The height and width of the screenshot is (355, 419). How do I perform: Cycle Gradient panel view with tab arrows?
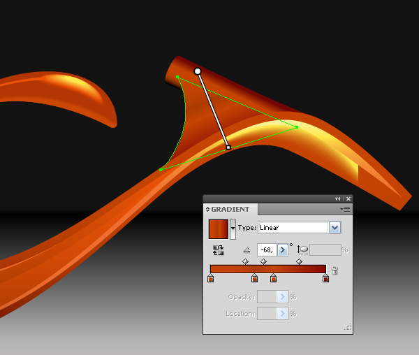coord(207,210)
